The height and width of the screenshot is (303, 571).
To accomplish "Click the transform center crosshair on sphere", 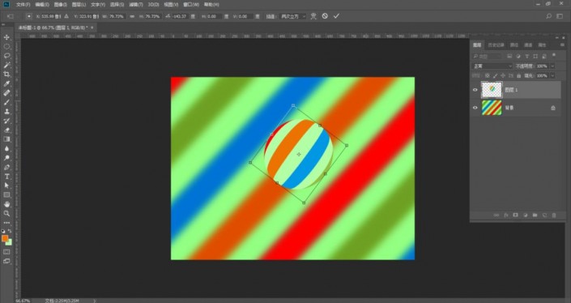I will [299, 155].
